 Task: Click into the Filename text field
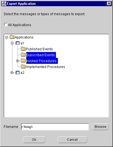tap(55, 127)
